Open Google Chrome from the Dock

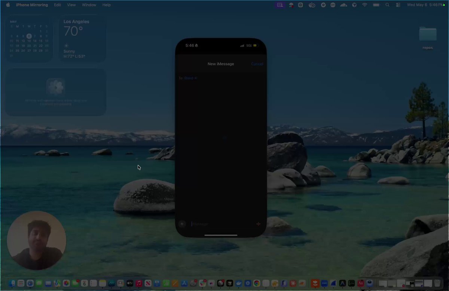click(257, 283)
